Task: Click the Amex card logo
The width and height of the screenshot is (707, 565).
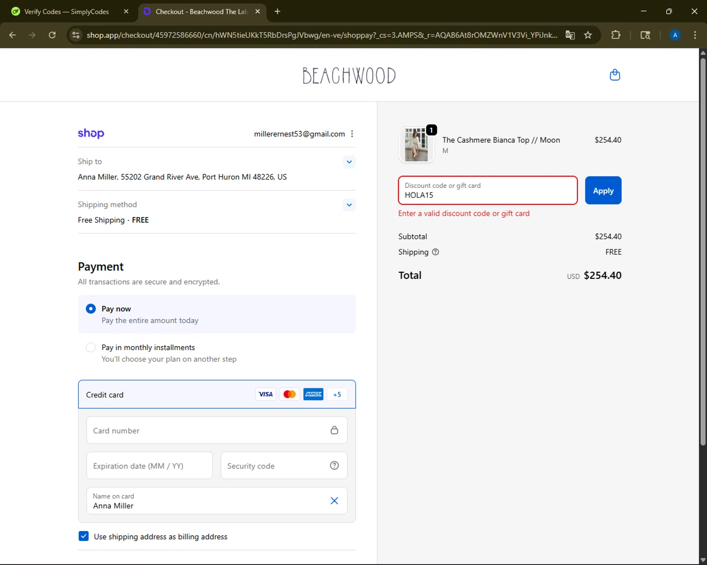Action: pyautogui.click(x=313, y=394)
